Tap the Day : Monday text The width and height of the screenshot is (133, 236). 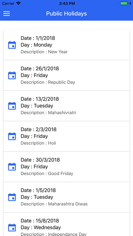[36, 45]
